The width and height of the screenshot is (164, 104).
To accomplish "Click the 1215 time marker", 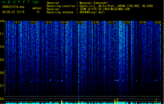I will click(80, 22).
